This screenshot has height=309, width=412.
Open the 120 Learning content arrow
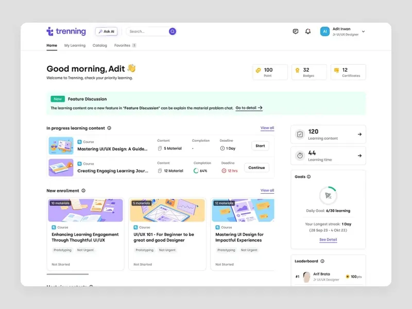tap(359, 134)
